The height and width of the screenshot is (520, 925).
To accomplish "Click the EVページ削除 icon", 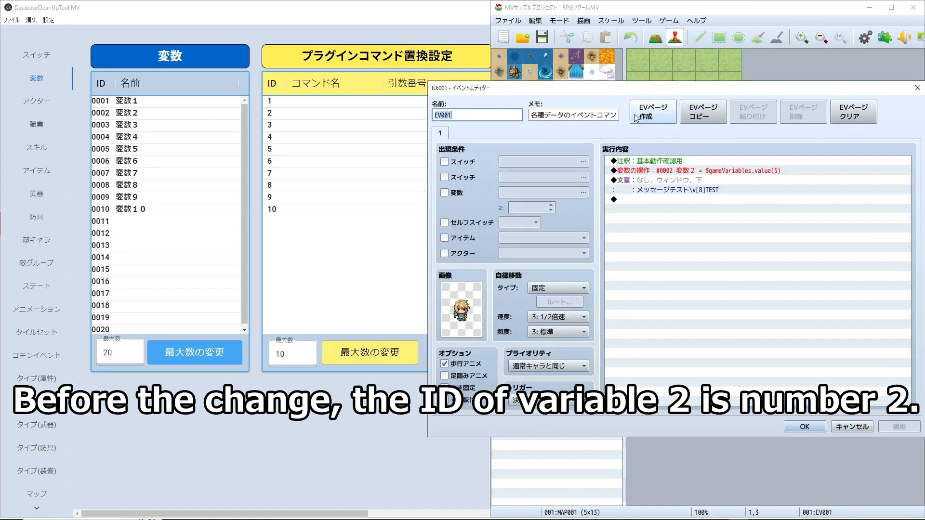I will [x=803, y=112].
